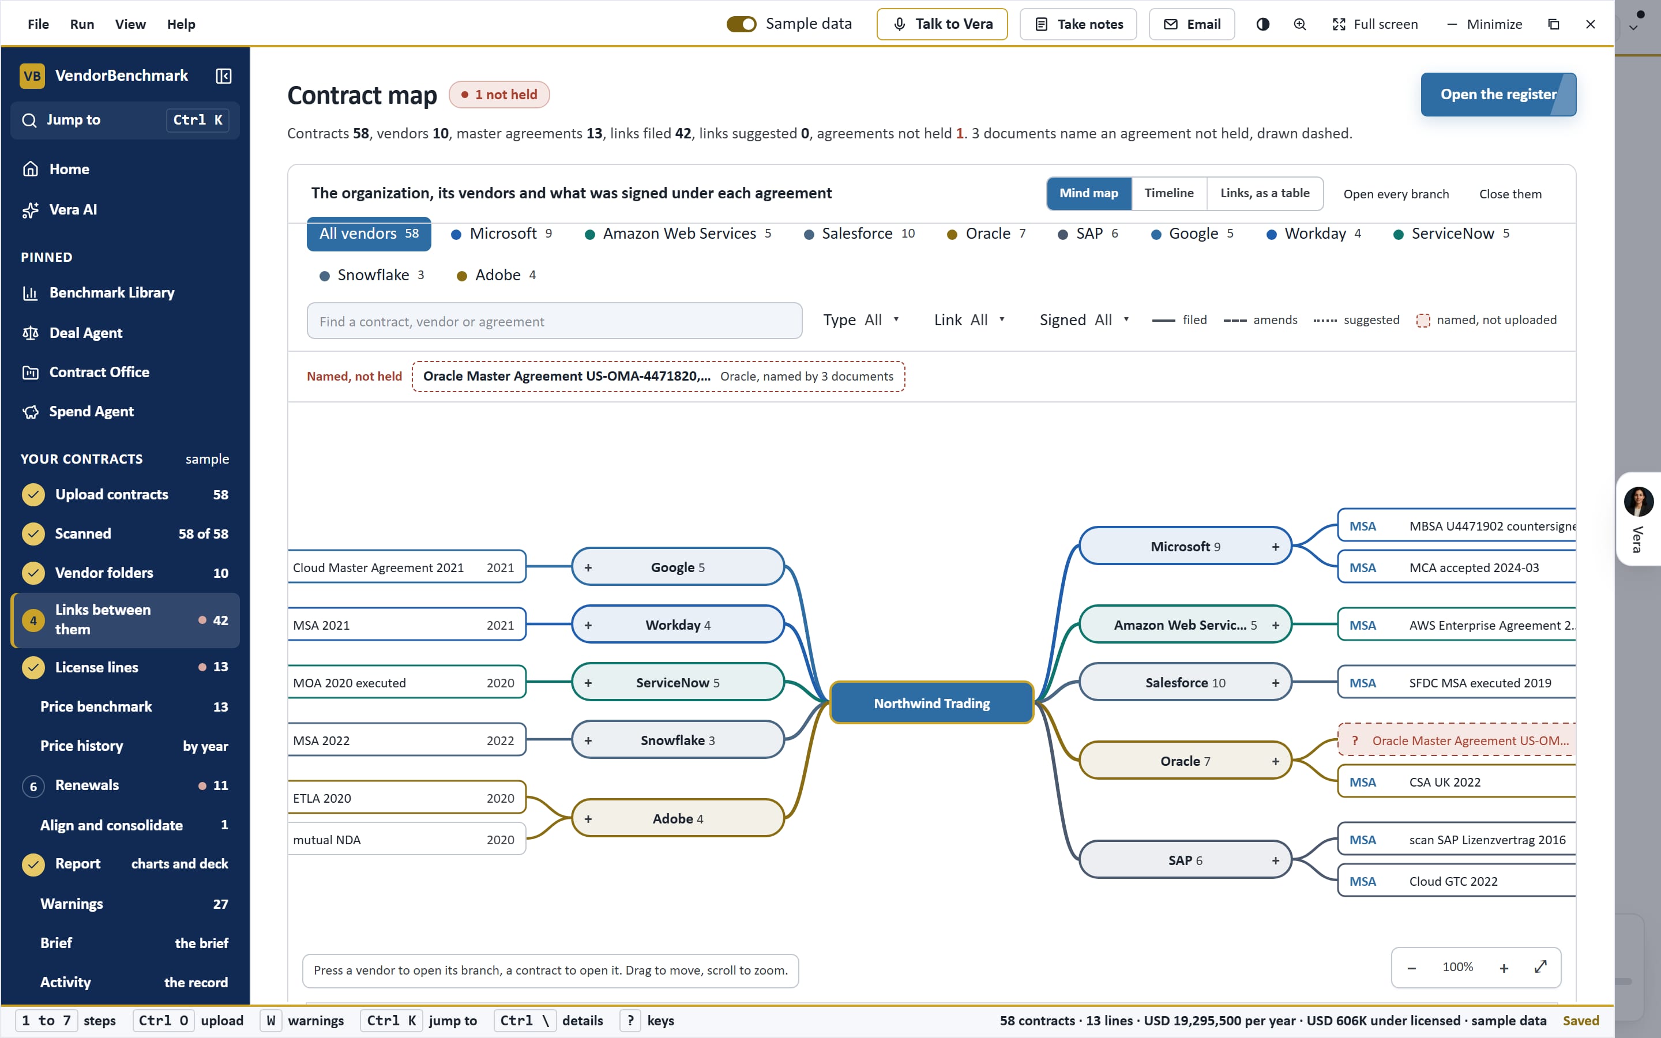The width and height of the screenshot is (1661, 1038).
Task: Open Contract Office folder icon
Action: [x=30, y=372]
